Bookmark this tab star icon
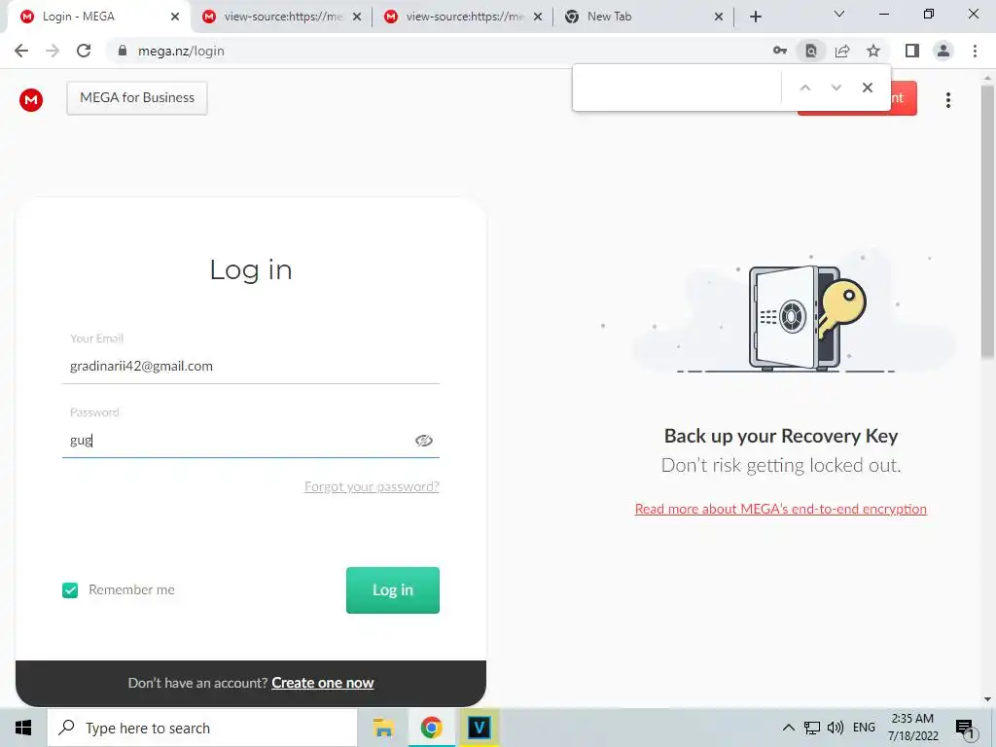 coord(873,51)
